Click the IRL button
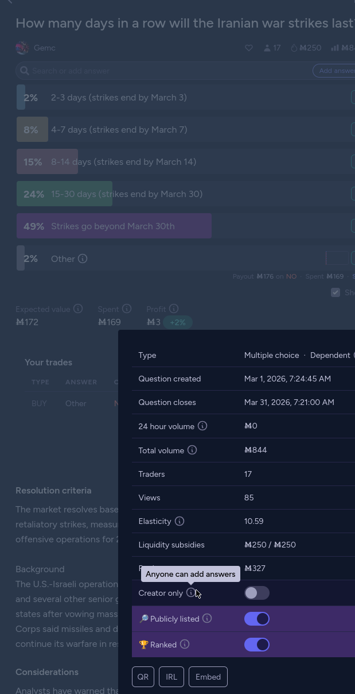 [171, 677]
